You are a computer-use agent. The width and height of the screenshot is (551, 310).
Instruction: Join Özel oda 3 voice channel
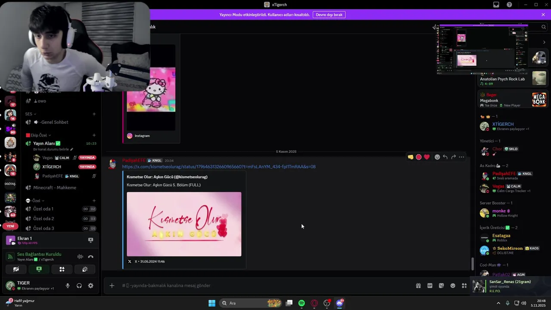(x=61, y=228)
